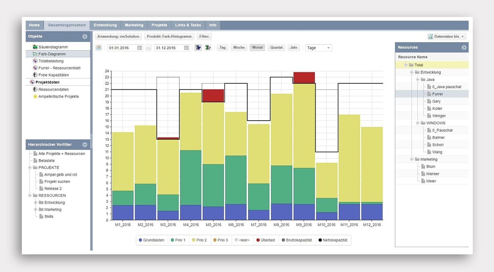Viewport: 494px width, 272px height.
Task: Open the Info tab
Action: tap(213, 25)
